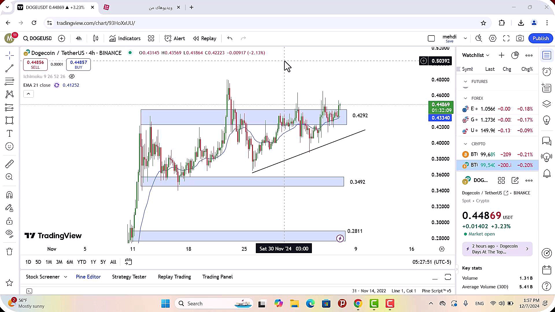This screenshot has width=555, height=312.
Task: Click the trash remove objects icon
Action: pyautogui.click(x=9, y=251)
